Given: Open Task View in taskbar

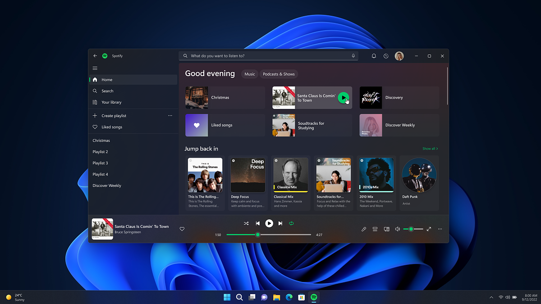Looking at the screenshot, I should coord(252,297).
